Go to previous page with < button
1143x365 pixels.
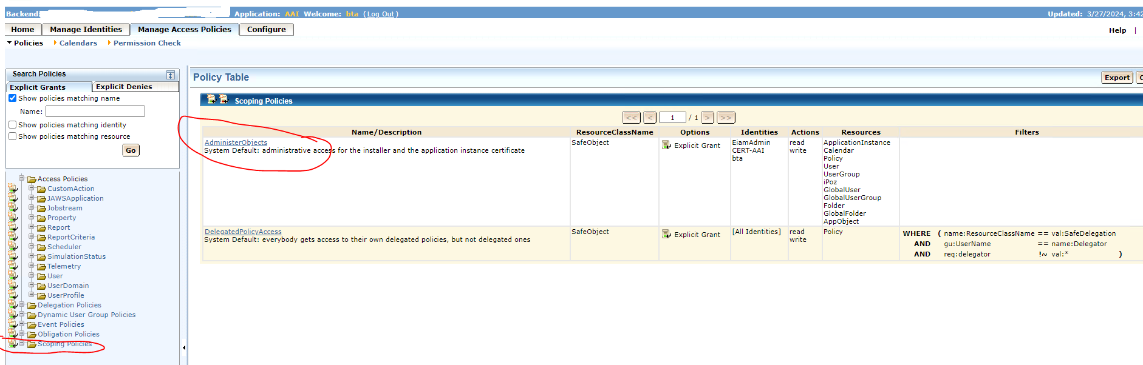coord(650,118)
